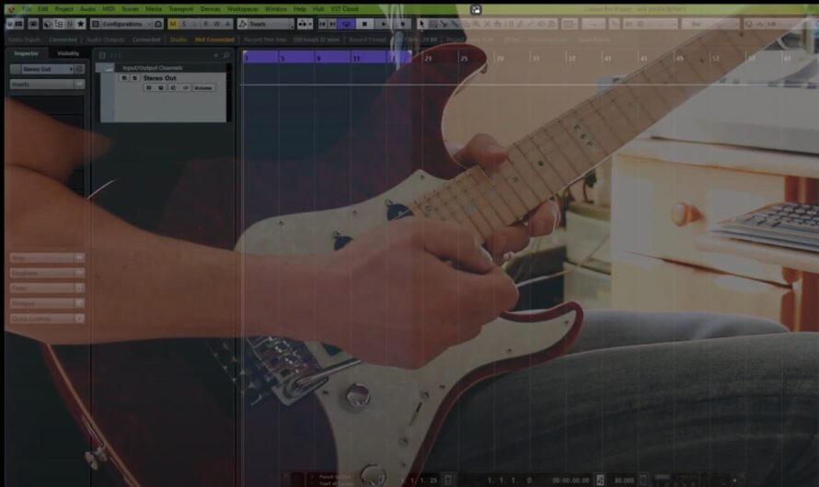Select the Range Selection tool
819x487 pixels.
point(433,24)
